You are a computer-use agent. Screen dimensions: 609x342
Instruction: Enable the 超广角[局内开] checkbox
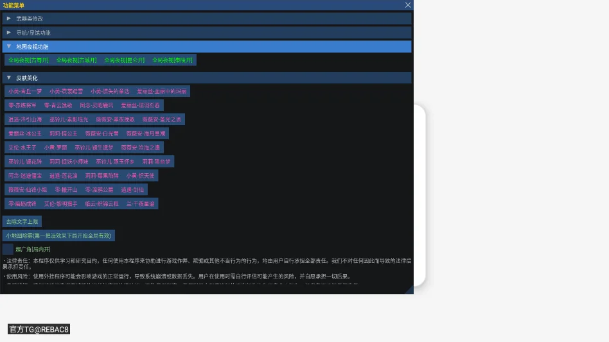[x=8, y=249]
